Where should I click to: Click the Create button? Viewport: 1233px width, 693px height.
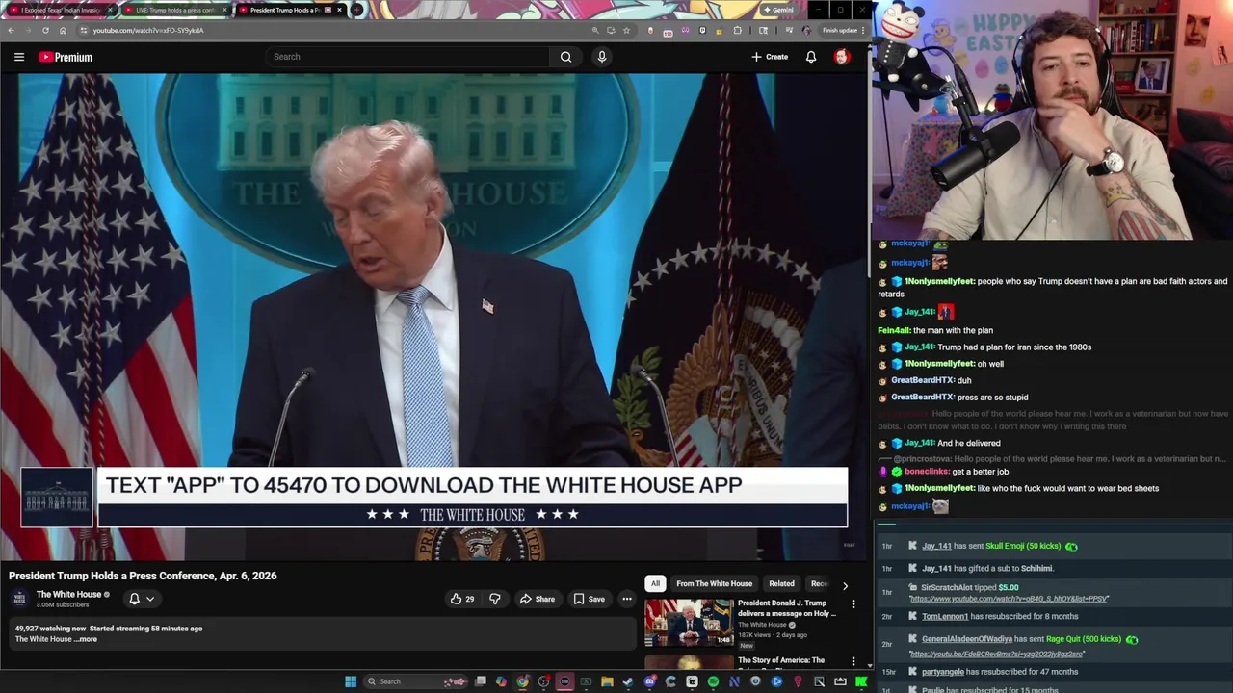(770, 57)
